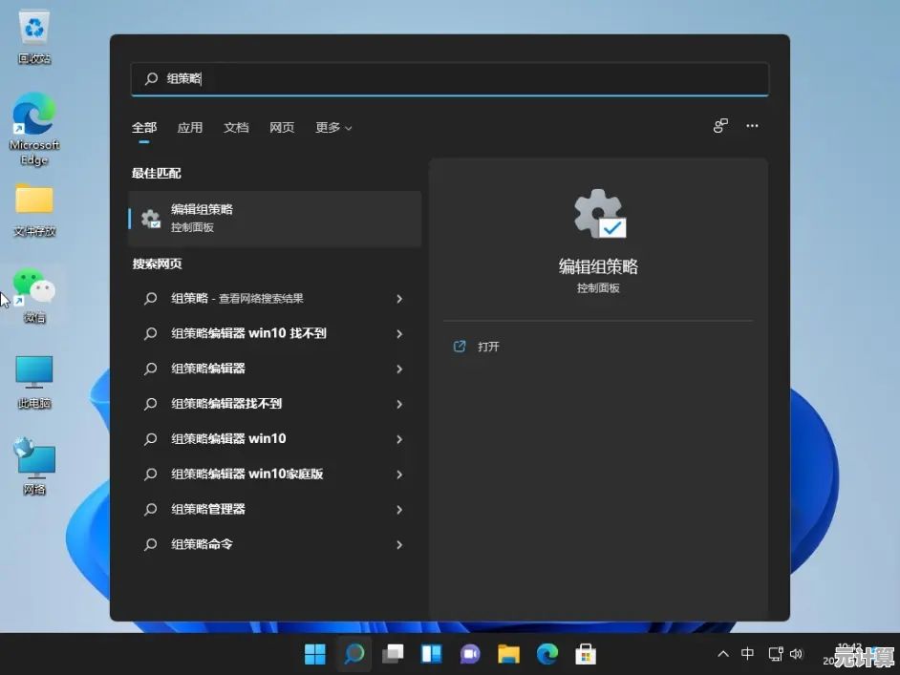Image resolution: width=900 pixels, height=675 pixels.
Task: Open the volume tray icon
Action: click(x=797, y=654)
